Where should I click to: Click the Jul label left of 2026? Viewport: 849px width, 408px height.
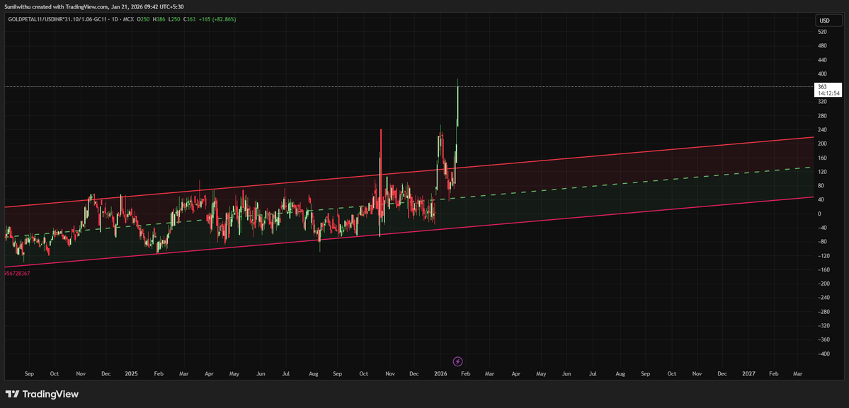285,373
